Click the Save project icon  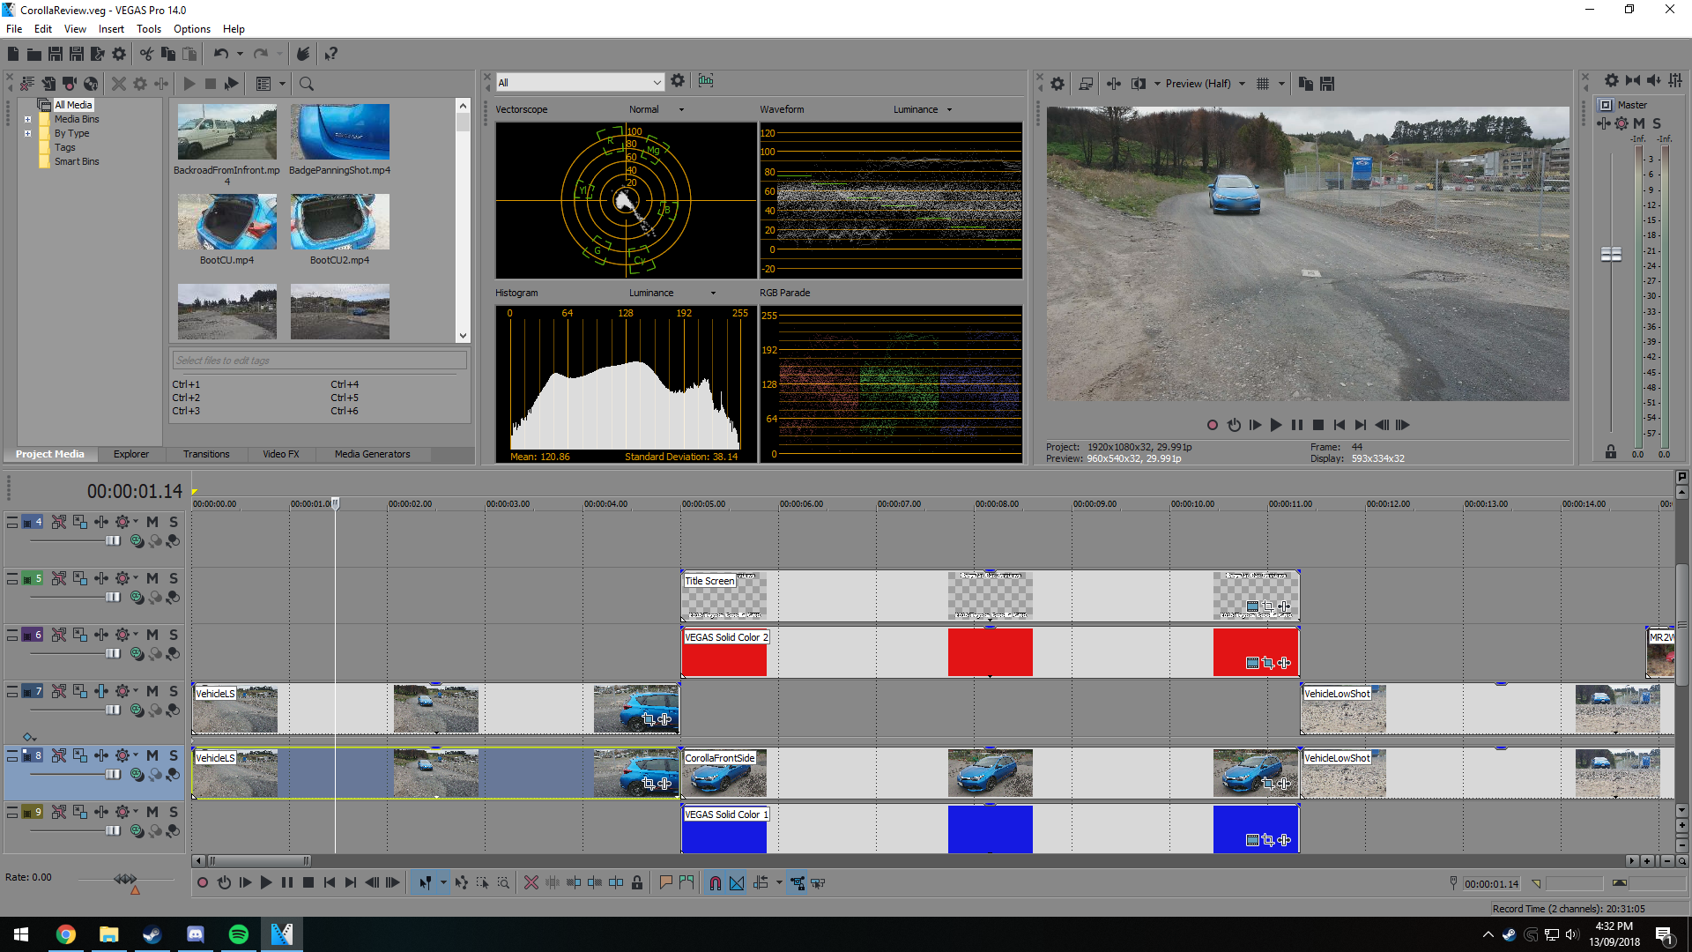(56, 54)
